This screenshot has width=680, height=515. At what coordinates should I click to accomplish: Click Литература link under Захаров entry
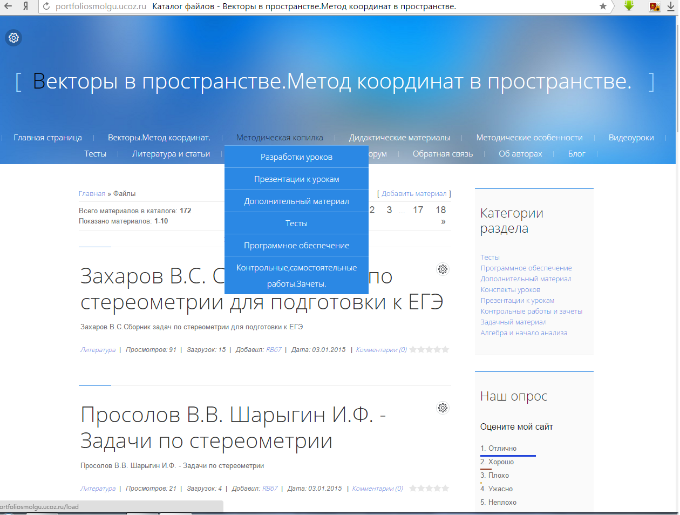point(98,350)
